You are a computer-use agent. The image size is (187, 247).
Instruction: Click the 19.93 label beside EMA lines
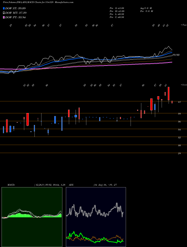pyautogui.click(x=176, y=55)
